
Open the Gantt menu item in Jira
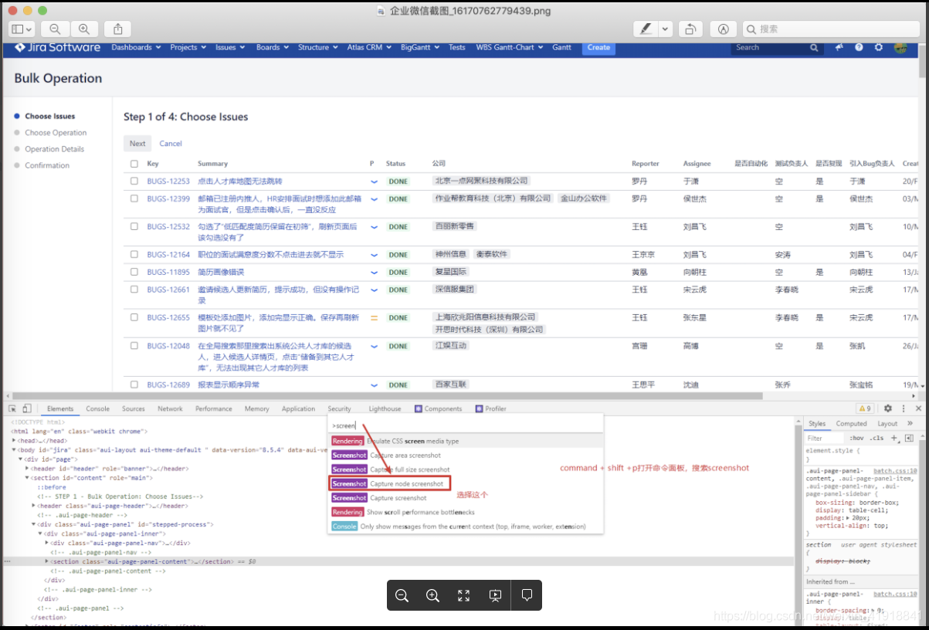click(562, 47)
